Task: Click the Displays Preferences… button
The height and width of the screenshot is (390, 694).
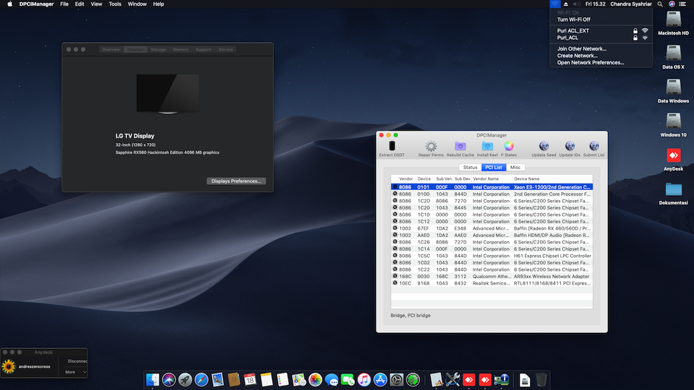Action: coord(236,181)
